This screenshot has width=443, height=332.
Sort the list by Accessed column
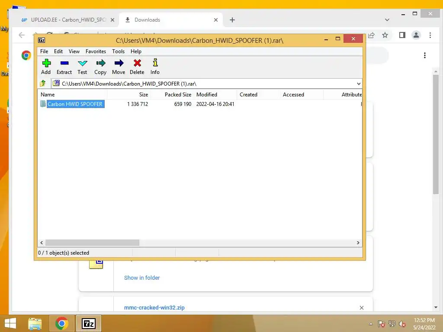(x=302, y=95)
